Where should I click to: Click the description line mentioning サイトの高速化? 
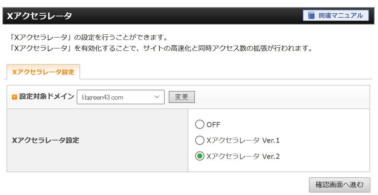[x=161, y=48]
